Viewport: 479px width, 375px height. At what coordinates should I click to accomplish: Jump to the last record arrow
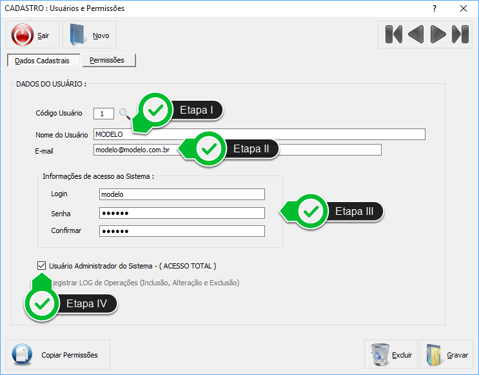460,34
